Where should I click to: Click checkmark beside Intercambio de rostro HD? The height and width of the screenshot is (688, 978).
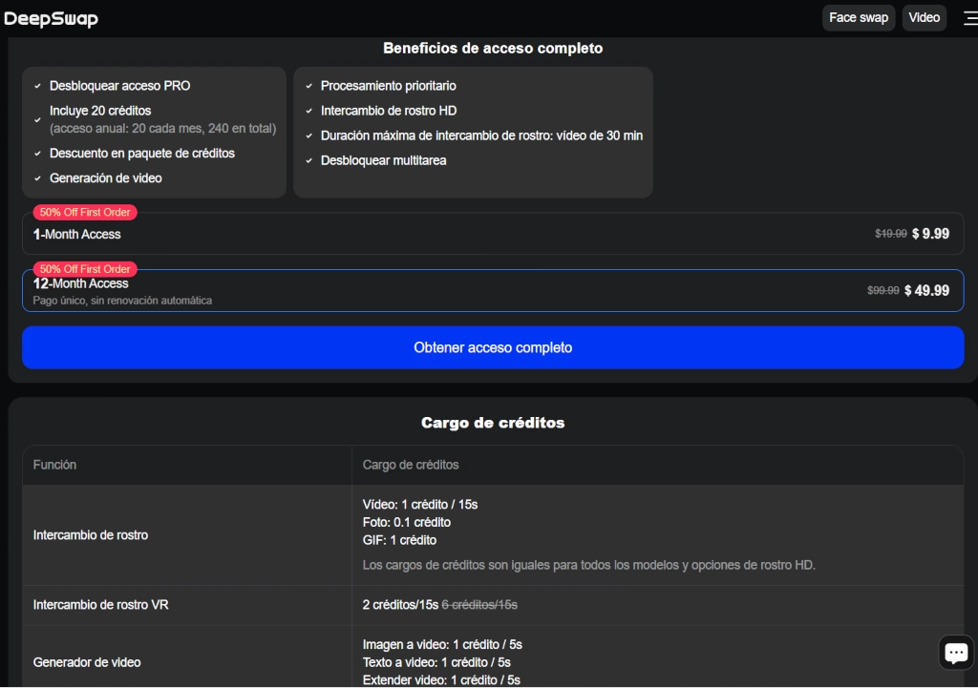point(308,111)
